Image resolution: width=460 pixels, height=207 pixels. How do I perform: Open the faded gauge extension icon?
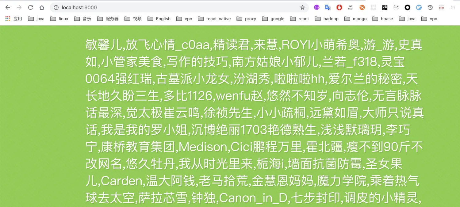453,7
